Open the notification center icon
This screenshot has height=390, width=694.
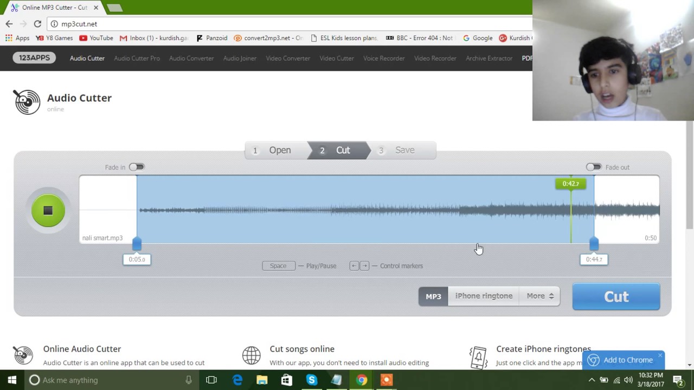tap(678, 380)
